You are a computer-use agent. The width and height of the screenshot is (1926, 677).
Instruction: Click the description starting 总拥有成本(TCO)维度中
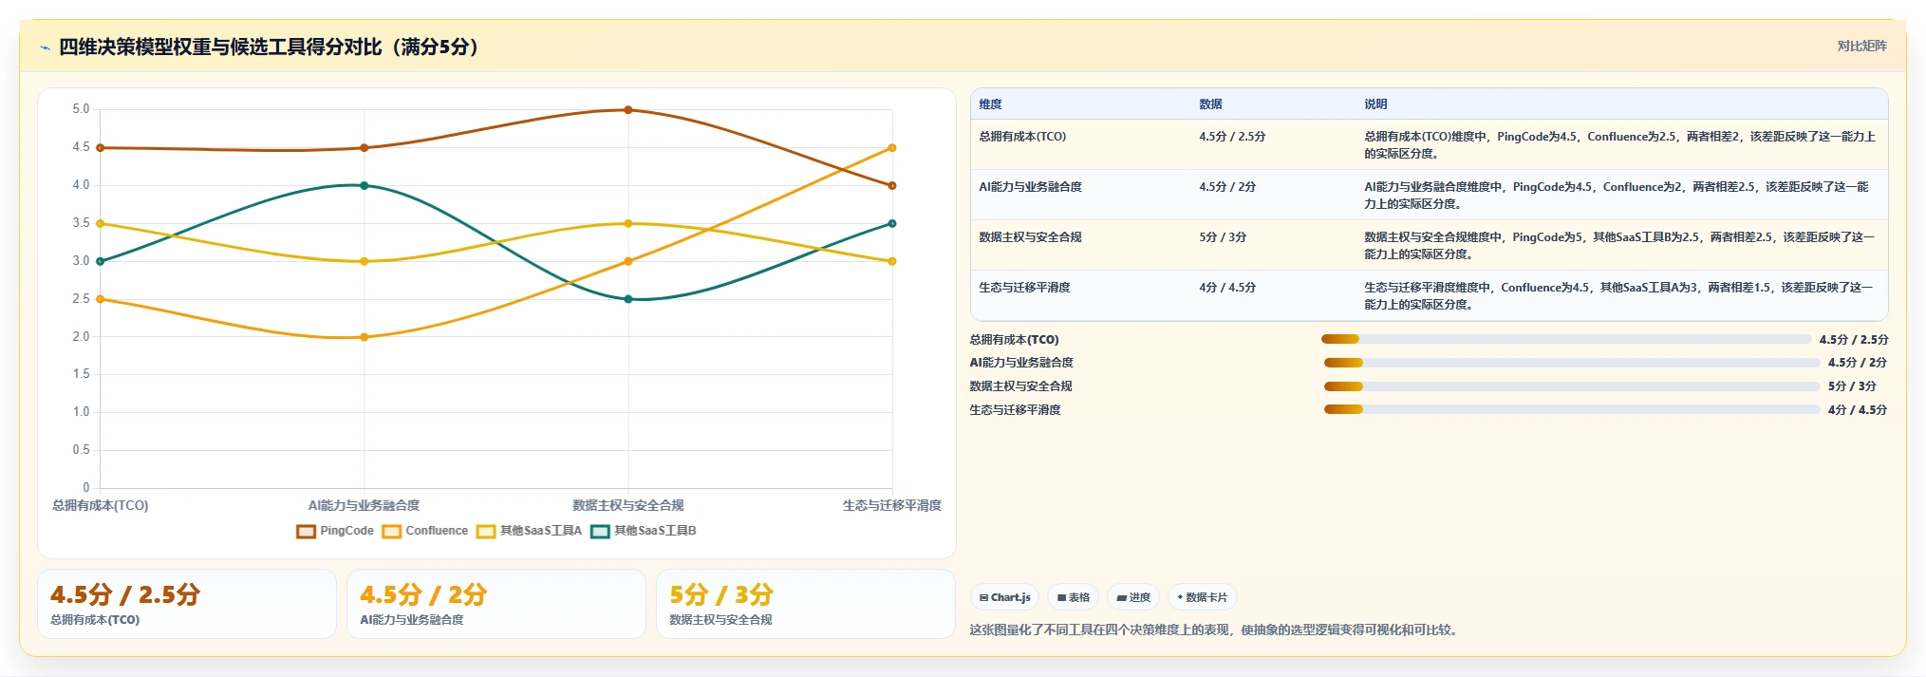(1621, 145)
